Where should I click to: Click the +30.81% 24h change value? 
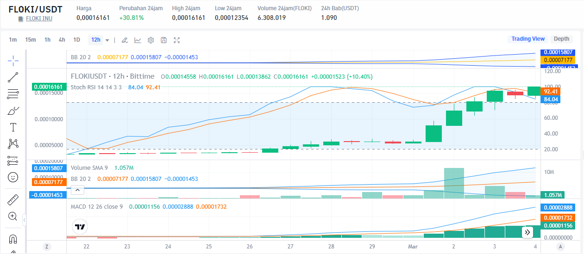(132, 18)
